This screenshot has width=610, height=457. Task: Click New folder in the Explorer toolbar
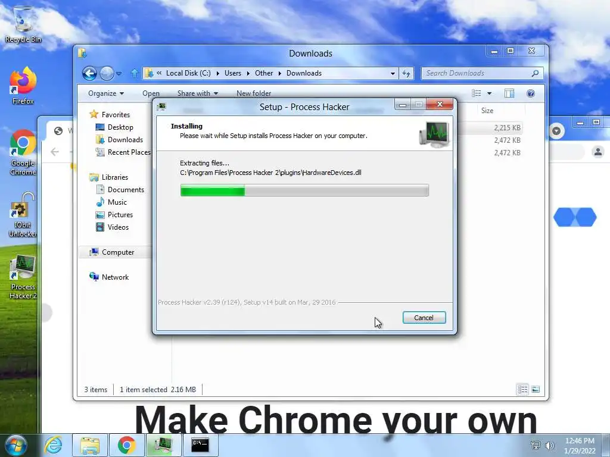(x=254, y=93)
